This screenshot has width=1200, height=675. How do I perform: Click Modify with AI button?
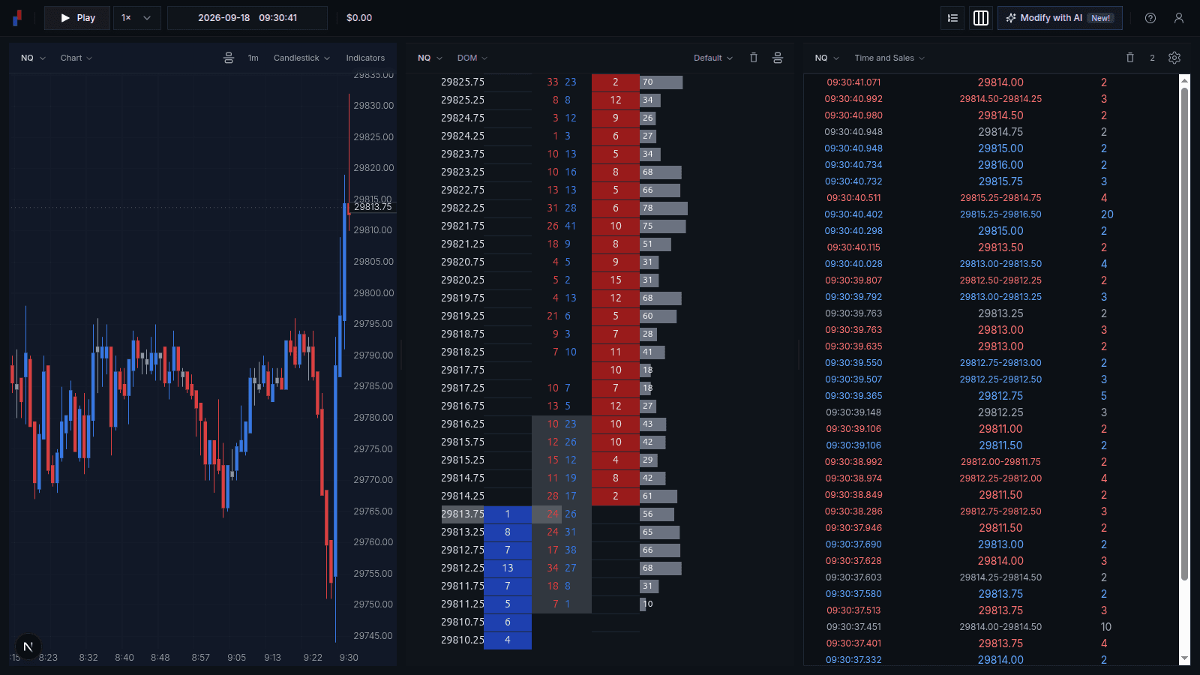(x=1060, y=18)
